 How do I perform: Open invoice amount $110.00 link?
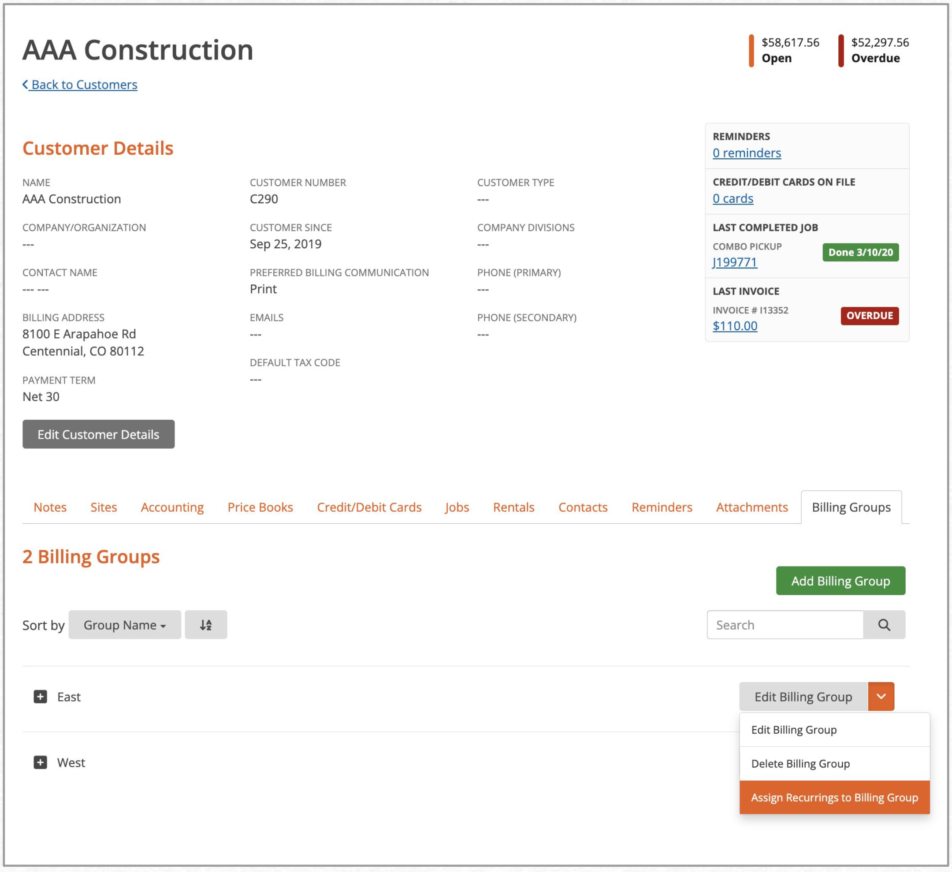(735, 325)
